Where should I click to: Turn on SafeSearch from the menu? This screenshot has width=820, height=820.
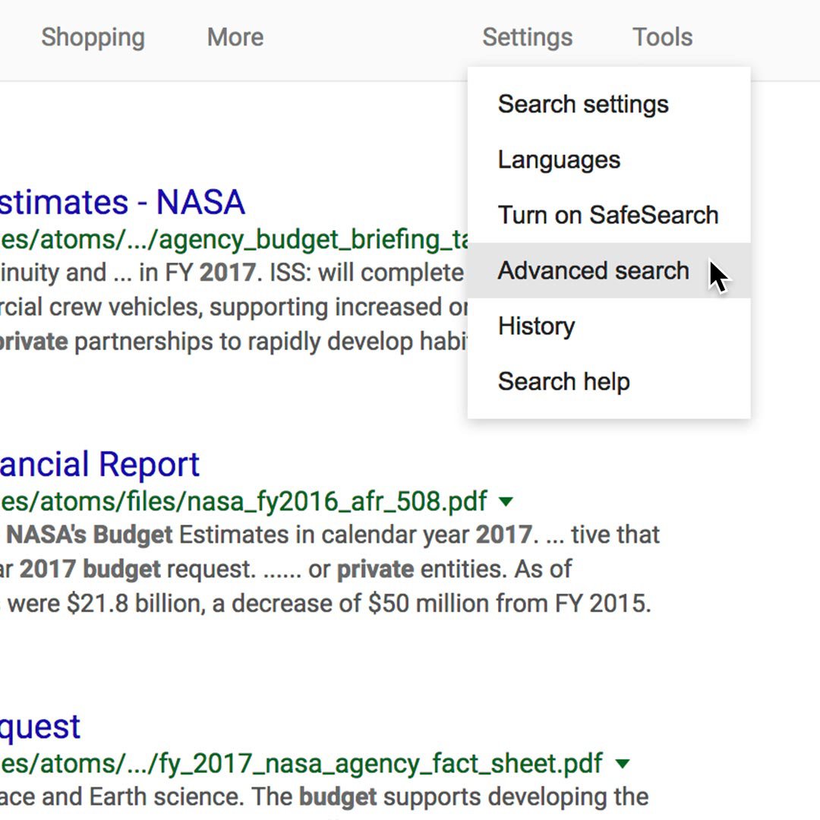[609, 215]
